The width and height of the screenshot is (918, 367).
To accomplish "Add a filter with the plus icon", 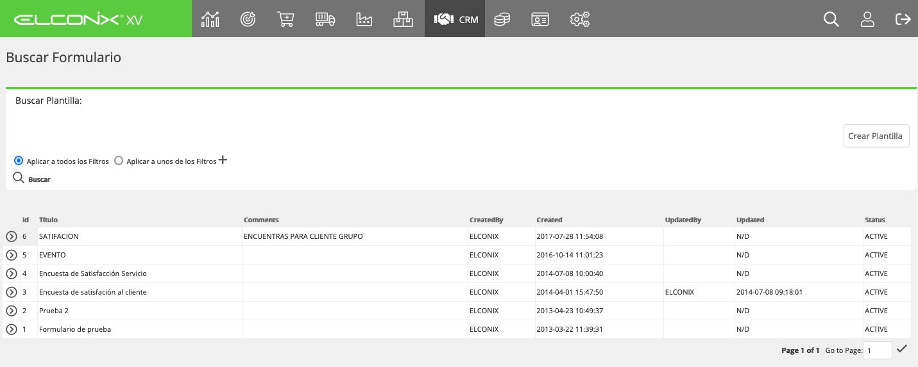I will click(223, 159).
